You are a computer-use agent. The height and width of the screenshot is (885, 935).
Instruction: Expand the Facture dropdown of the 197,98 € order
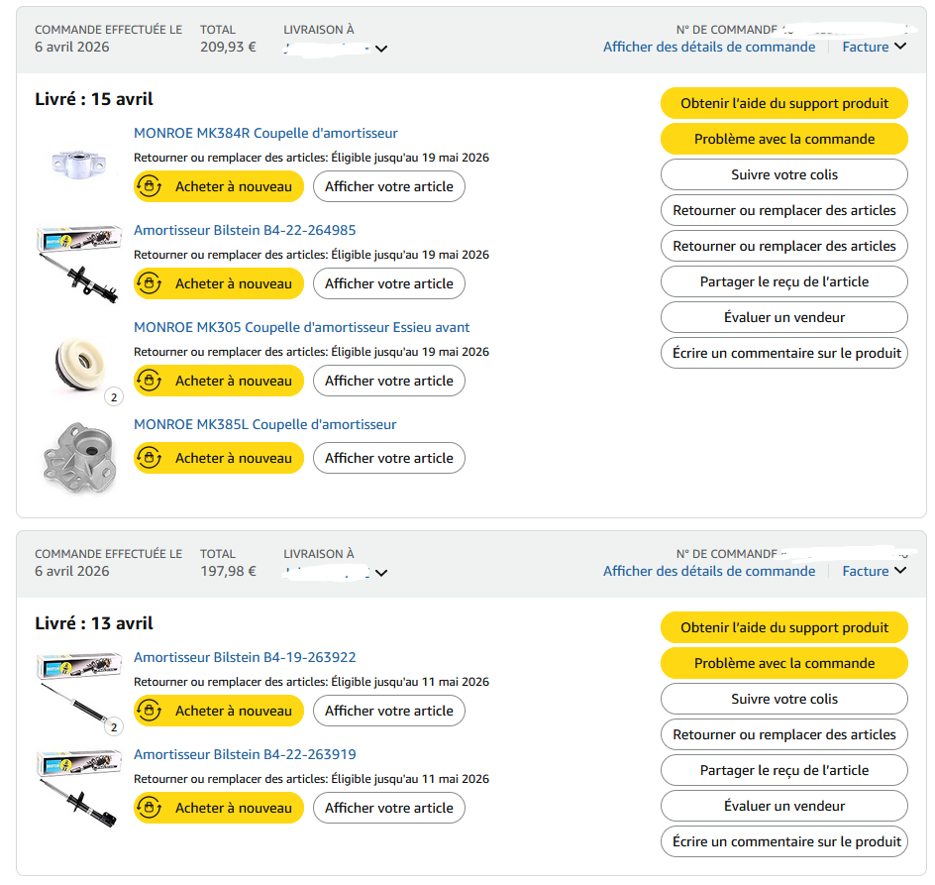[x=875, y=570]
